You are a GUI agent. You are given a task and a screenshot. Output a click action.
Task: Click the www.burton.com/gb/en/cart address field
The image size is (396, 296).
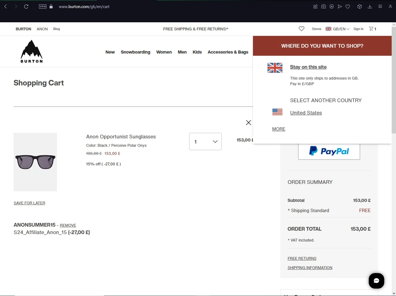[84, 7]
